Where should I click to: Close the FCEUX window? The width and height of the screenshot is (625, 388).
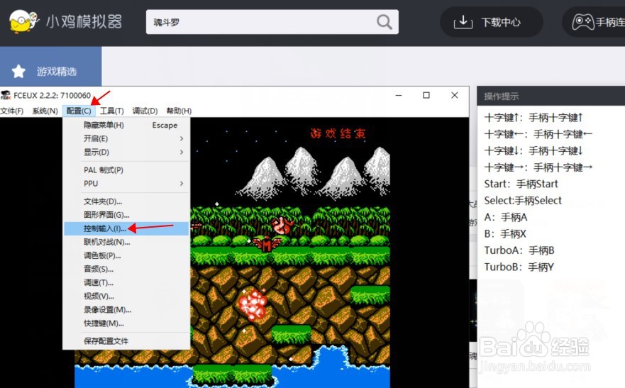point(455,95)
